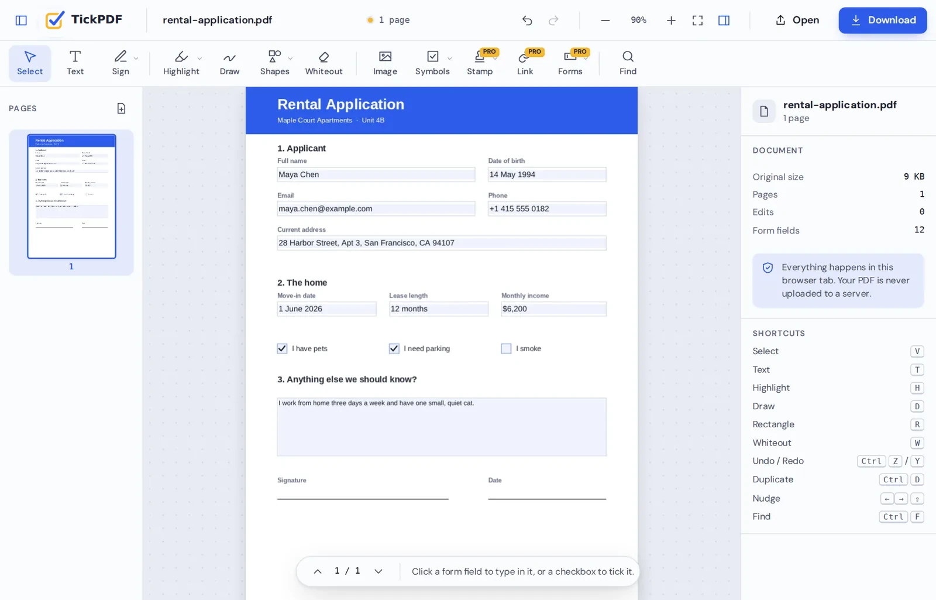Click the Monthly income field
Viewport: 936px width, 600px height.
coord(553,309)
